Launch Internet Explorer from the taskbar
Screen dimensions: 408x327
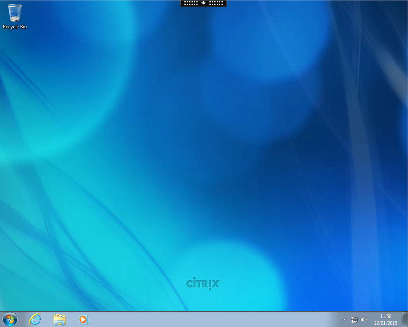(x=35, y=319)
